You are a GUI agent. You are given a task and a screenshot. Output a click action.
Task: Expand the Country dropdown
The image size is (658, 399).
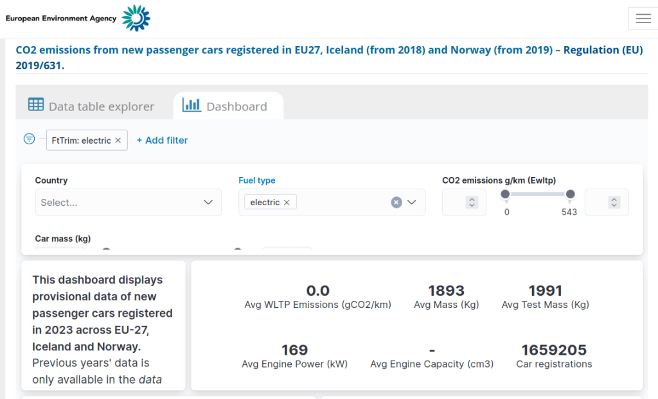point(208,203)
